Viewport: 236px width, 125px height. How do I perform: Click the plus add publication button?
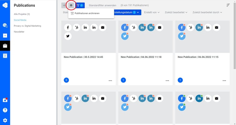click(64, 5)
